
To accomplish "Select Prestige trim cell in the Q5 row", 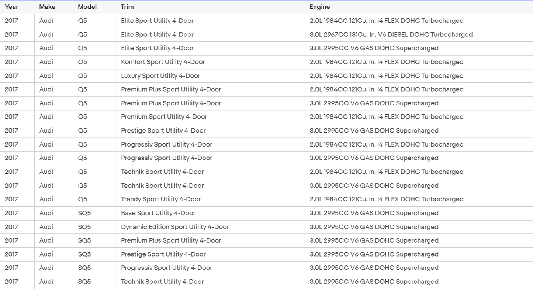I will 211,131.
